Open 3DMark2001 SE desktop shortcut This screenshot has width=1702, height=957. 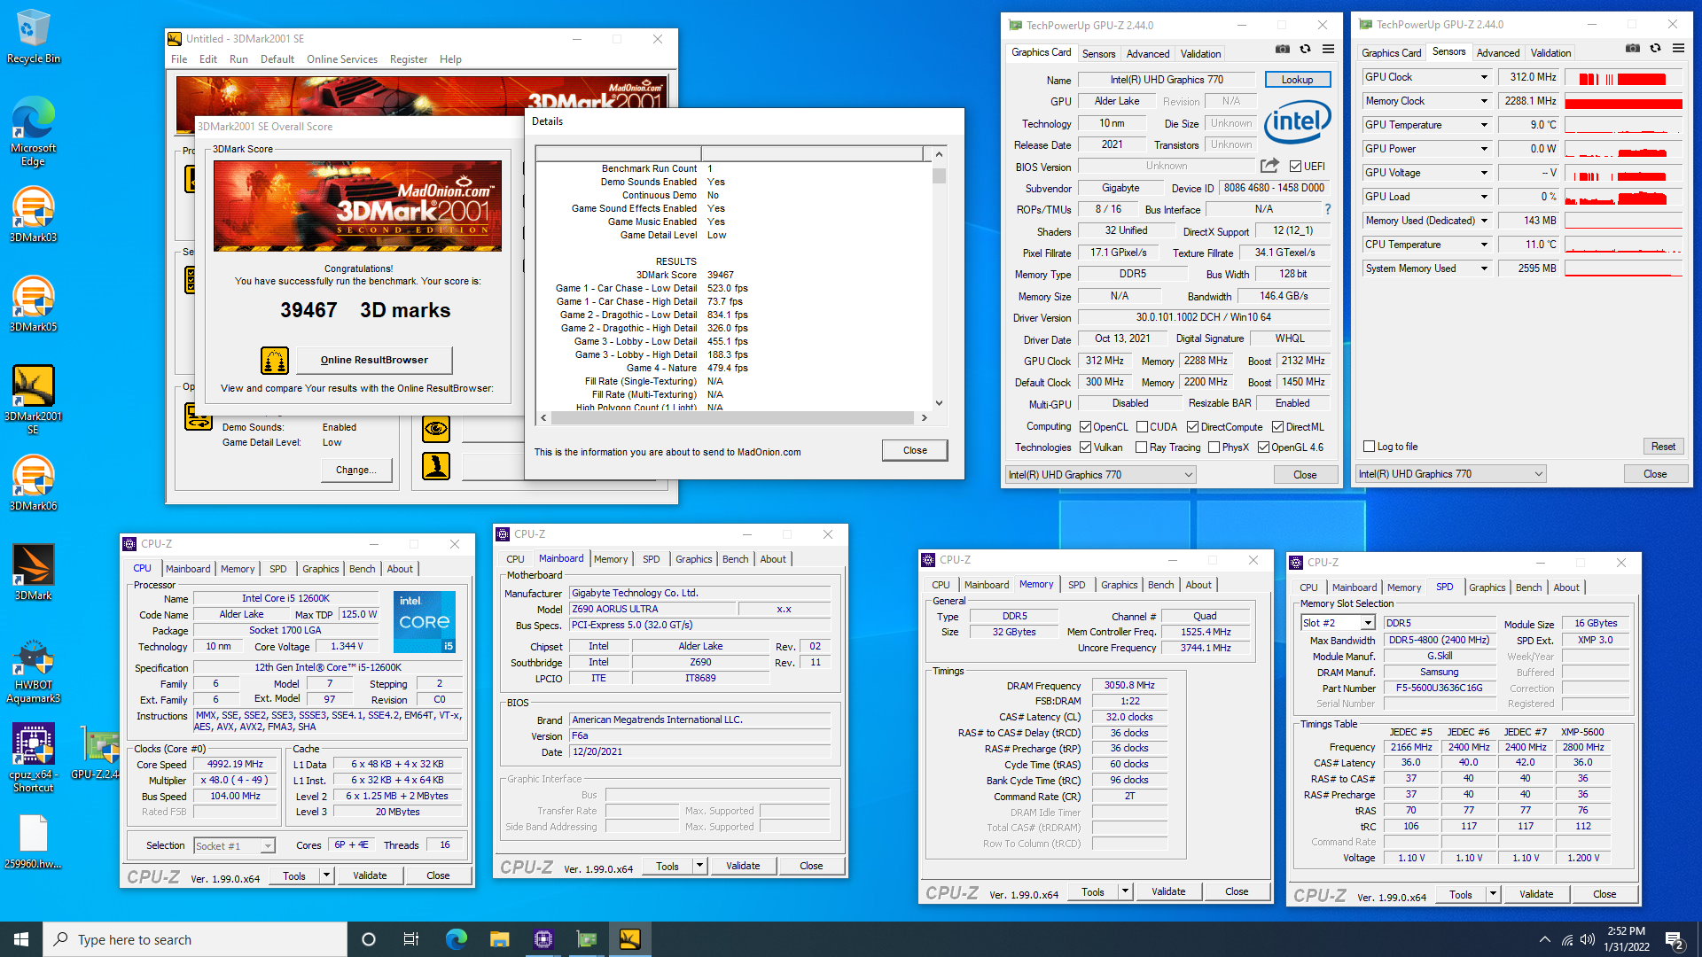33,400
